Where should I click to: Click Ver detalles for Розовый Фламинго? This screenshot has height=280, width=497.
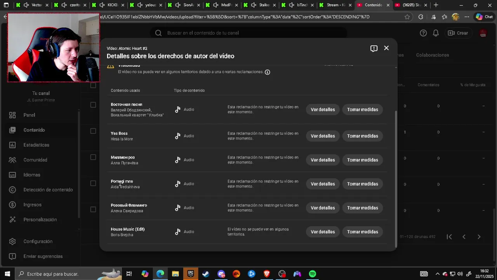pyautogui.click(x=323, y=208)
